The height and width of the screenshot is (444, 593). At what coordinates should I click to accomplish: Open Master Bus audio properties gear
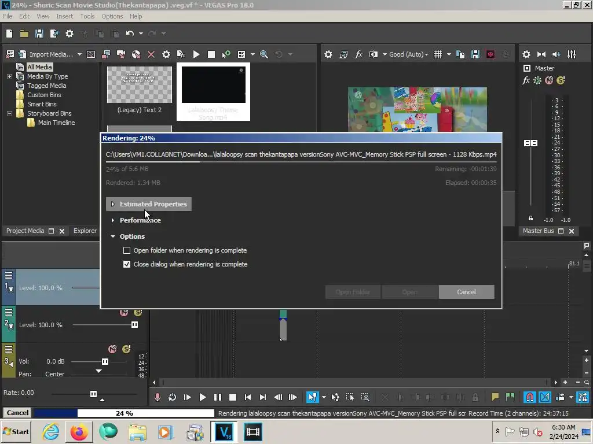pos(526,54)
